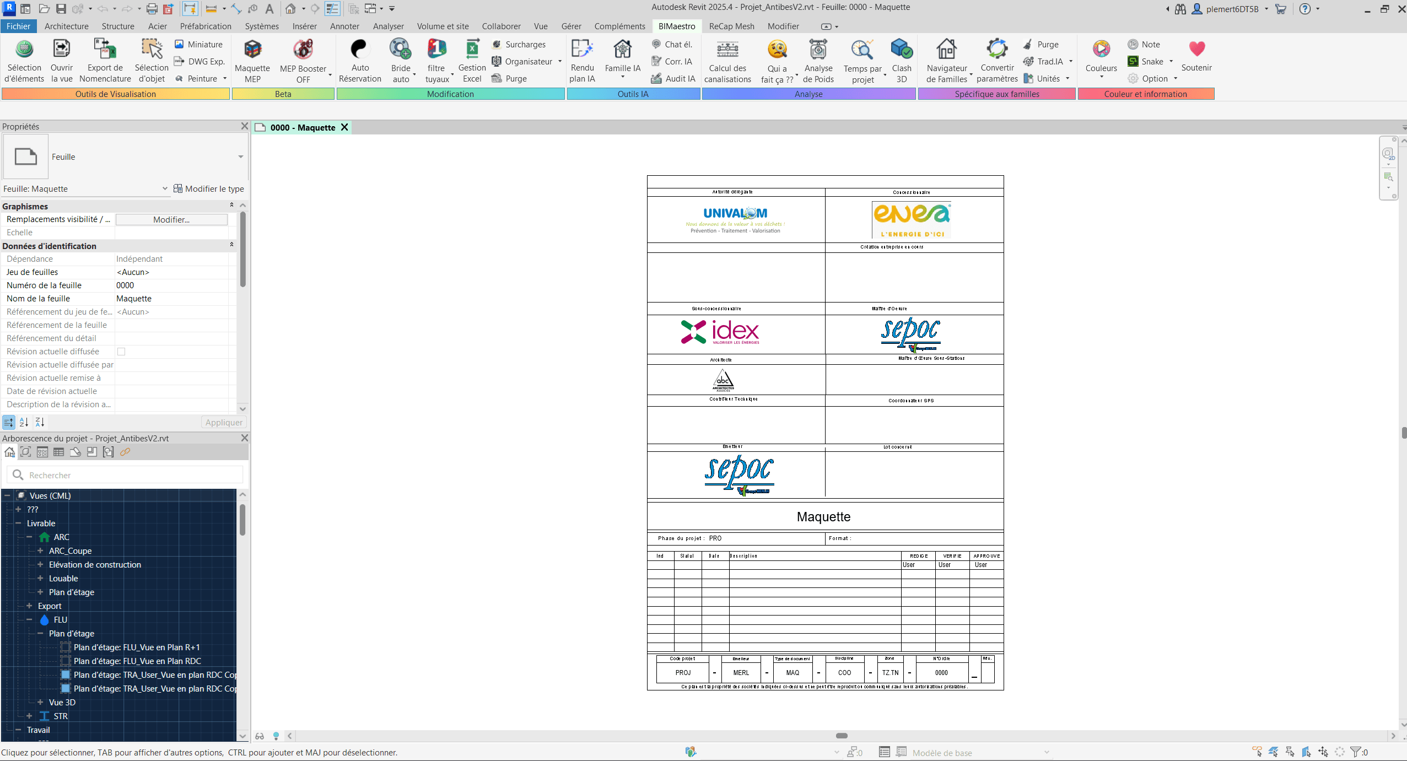
Task: Click Modifier le type
Action: pyautogui.click(x=209, y=188)
